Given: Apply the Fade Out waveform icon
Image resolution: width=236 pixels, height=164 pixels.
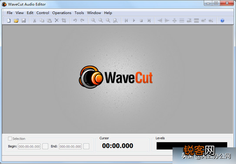Looking at the screenshot, I should click(x=167, y=20).
